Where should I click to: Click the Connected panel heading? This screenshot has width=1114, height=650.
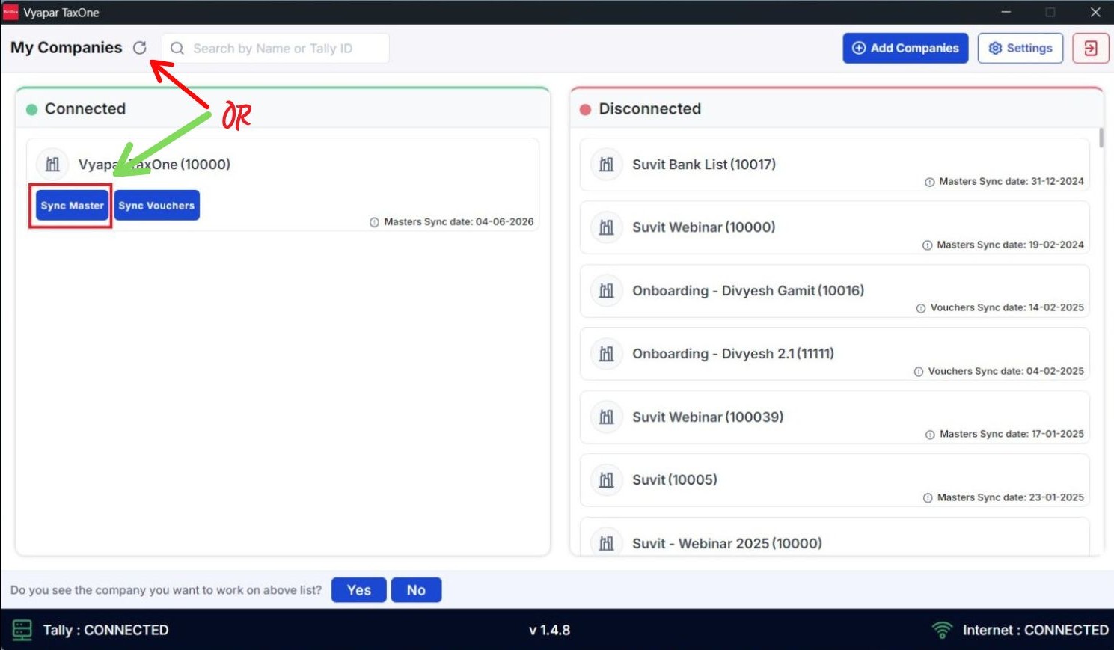click(x=85, y=108)
